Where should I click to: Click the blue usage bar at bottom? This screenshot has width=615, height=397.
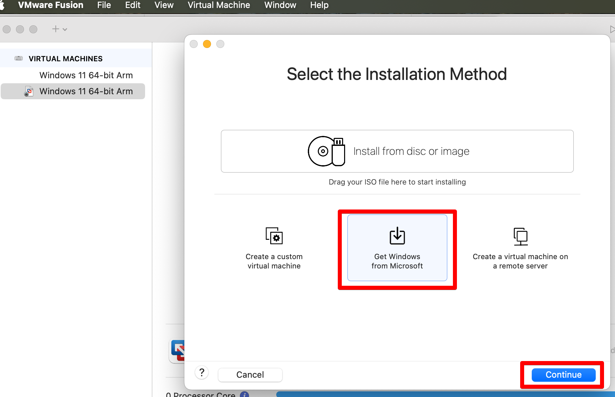point(446,394)
